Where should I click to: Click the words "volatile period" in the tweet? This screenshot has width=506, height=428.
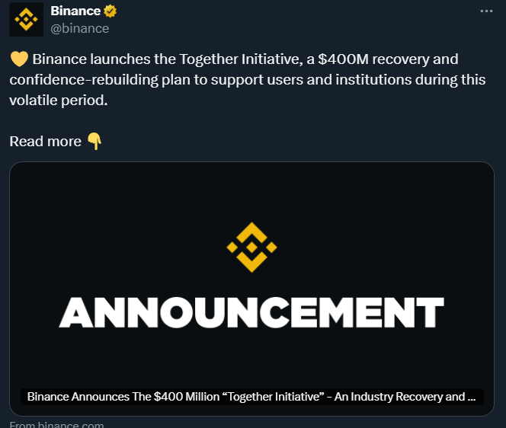point(58,100)
